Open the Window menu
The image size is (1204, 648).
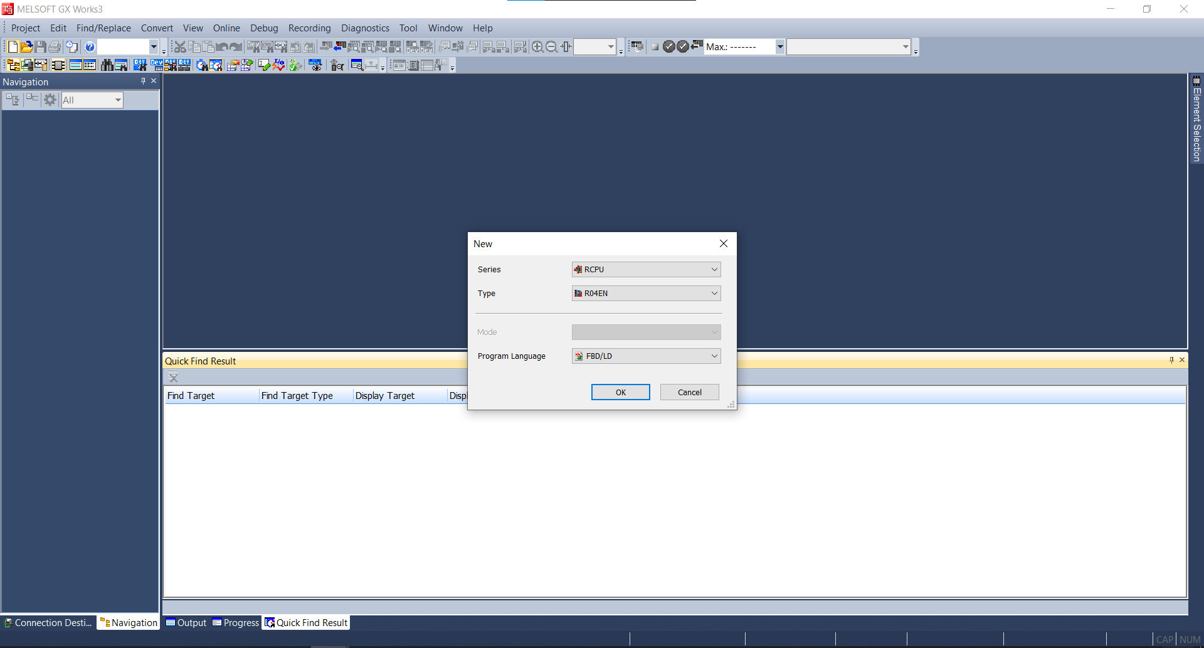tap(445, 28)
